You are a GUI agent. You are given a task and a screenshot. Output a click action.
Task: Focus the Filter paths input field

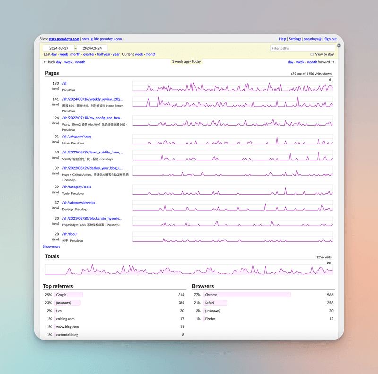(302, 48)
